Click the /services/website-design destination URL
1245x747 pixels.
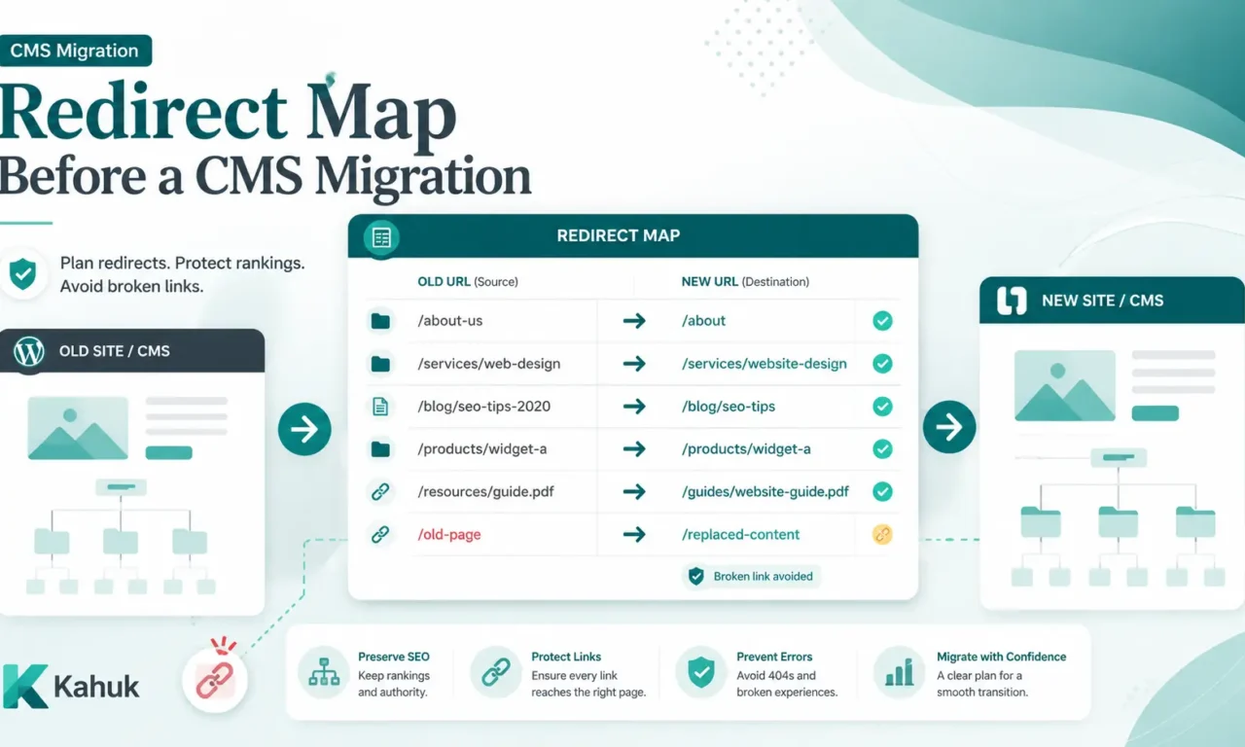click(x=765, y=364)
